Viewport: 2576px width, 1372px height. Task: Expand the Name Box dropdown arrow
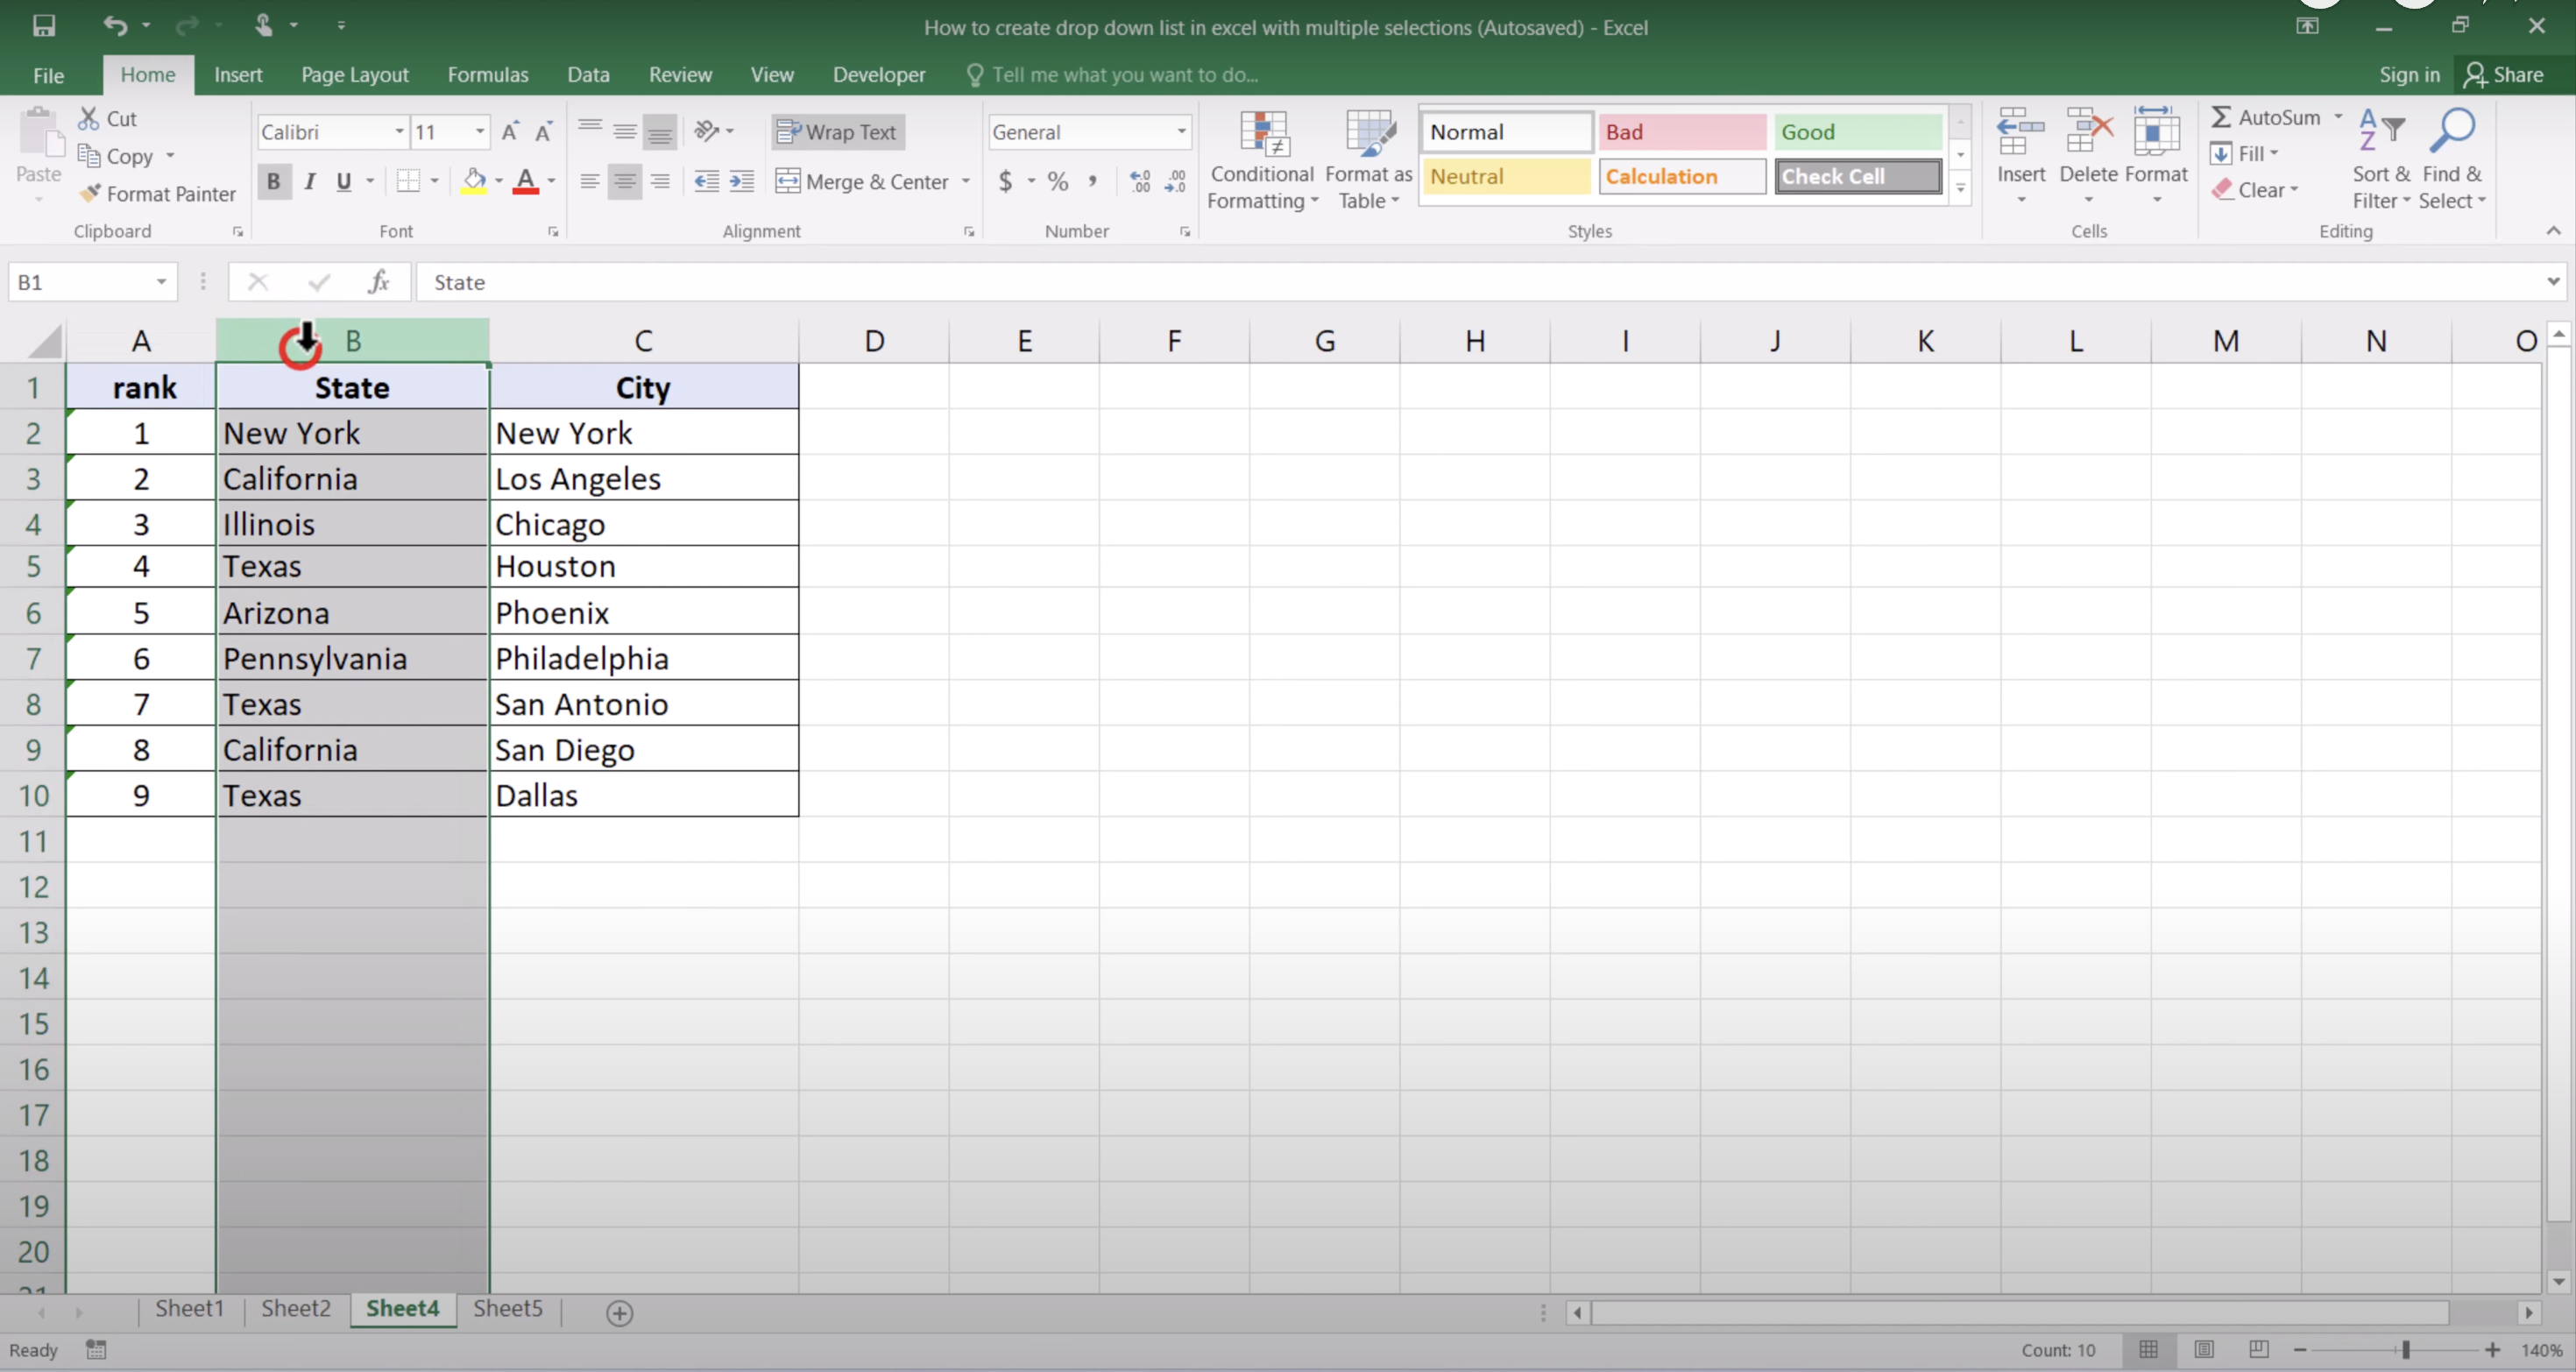(x=161, y=282)
